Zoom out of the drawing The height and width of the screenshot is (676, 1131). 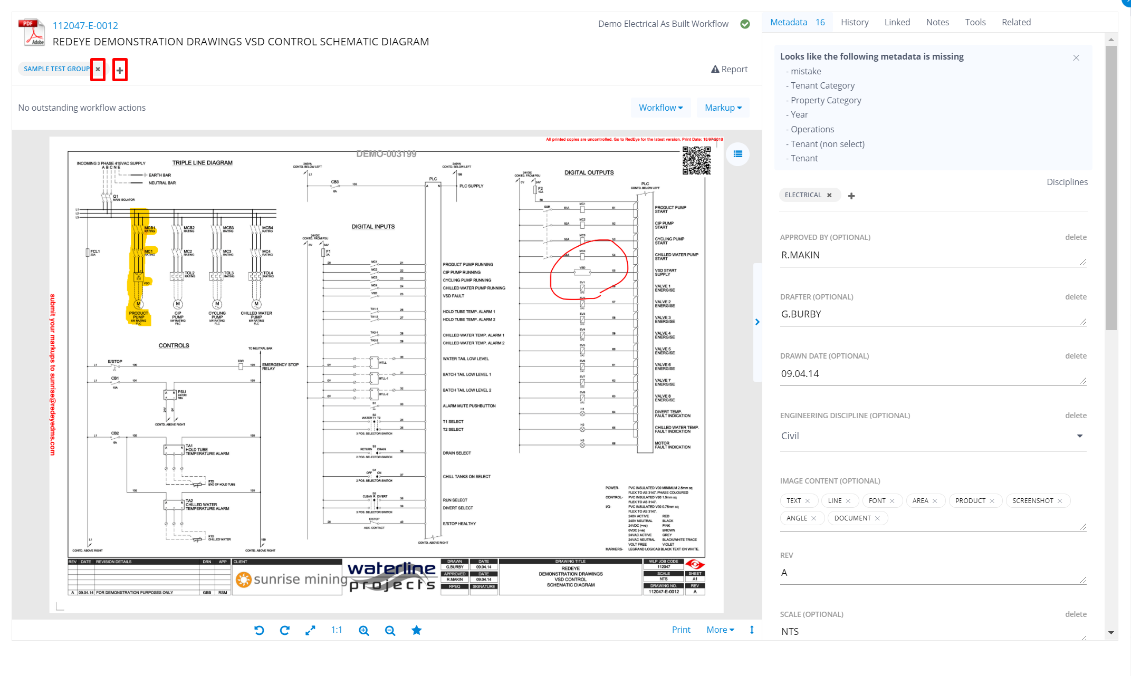click(x=390, y=630)
